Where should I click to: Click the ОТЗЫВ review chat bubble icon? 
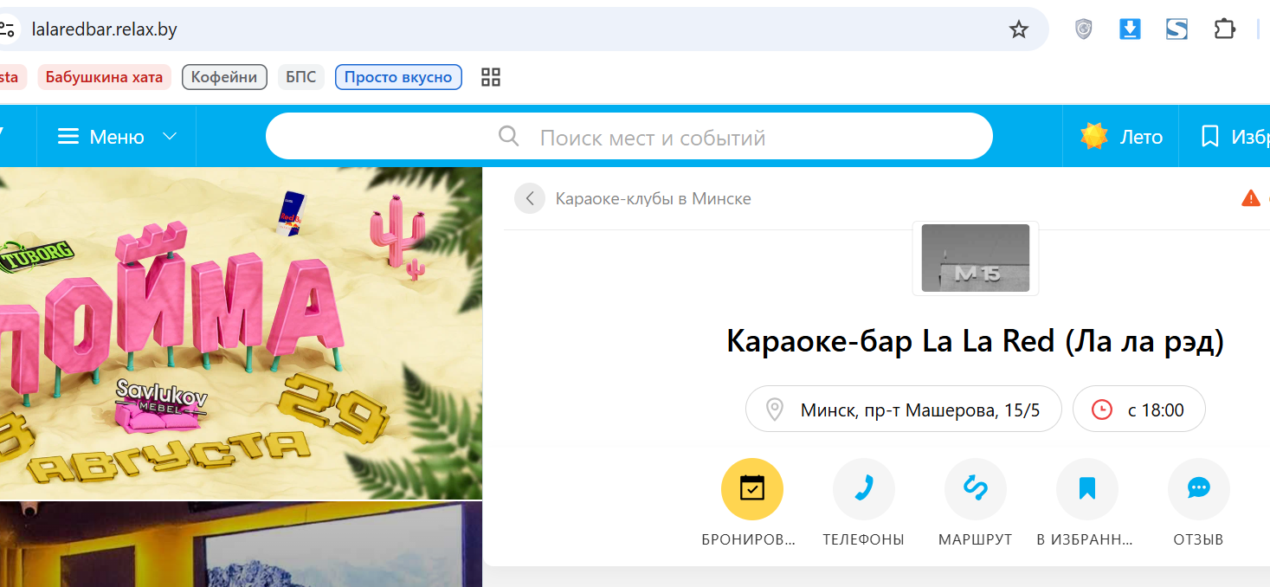[1199, 489]
